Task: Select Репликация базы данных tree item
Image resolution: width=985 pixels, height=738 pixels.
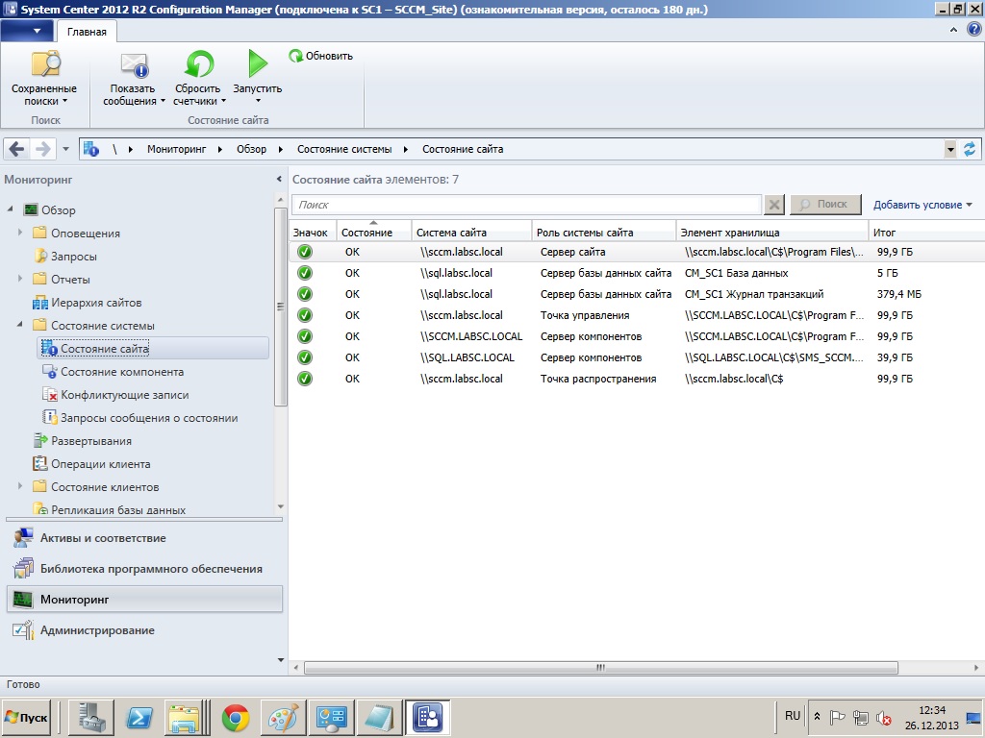Action: click(118, 510)
